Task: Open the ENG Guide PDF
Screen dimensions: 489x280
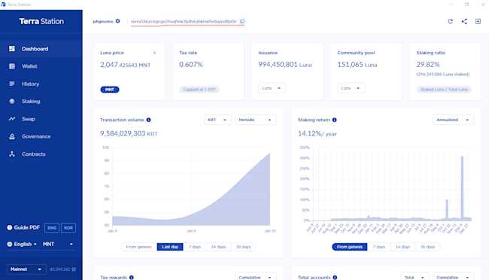Action: point(52,228)
